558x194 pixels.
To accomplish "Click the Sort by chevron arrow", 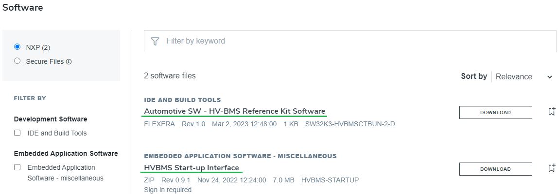I will click(550, 77).
